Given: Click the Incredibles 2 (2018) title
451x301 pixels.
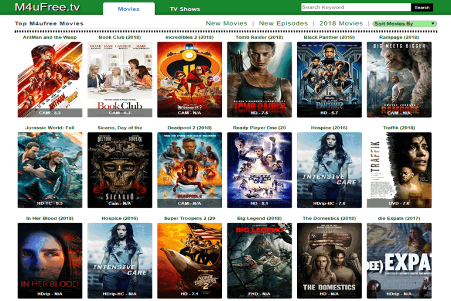Looking at the screenshot, I should pos(190,37).
